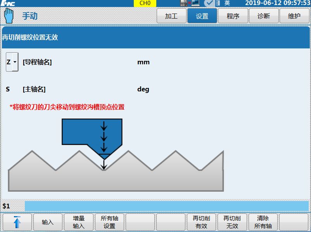The width and height of the screenshot is (311, 232).
Task: Open the 维护 tab
Action: pos(294,16)
